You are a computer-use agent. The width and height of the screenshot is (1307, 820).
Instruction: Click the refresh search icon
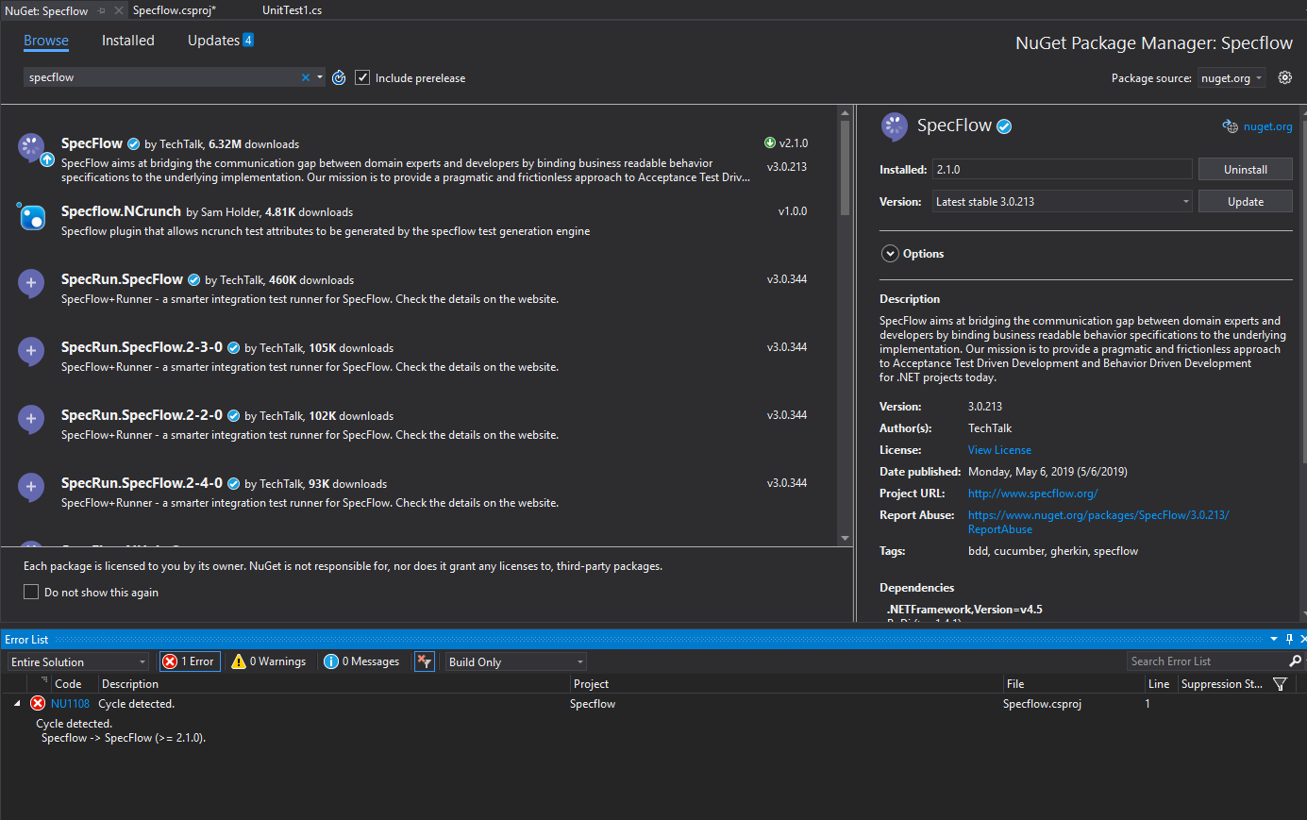pos(339,77)
